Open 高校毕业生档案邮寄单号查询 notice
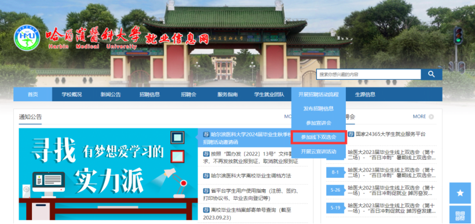 (x=248, y=214)
